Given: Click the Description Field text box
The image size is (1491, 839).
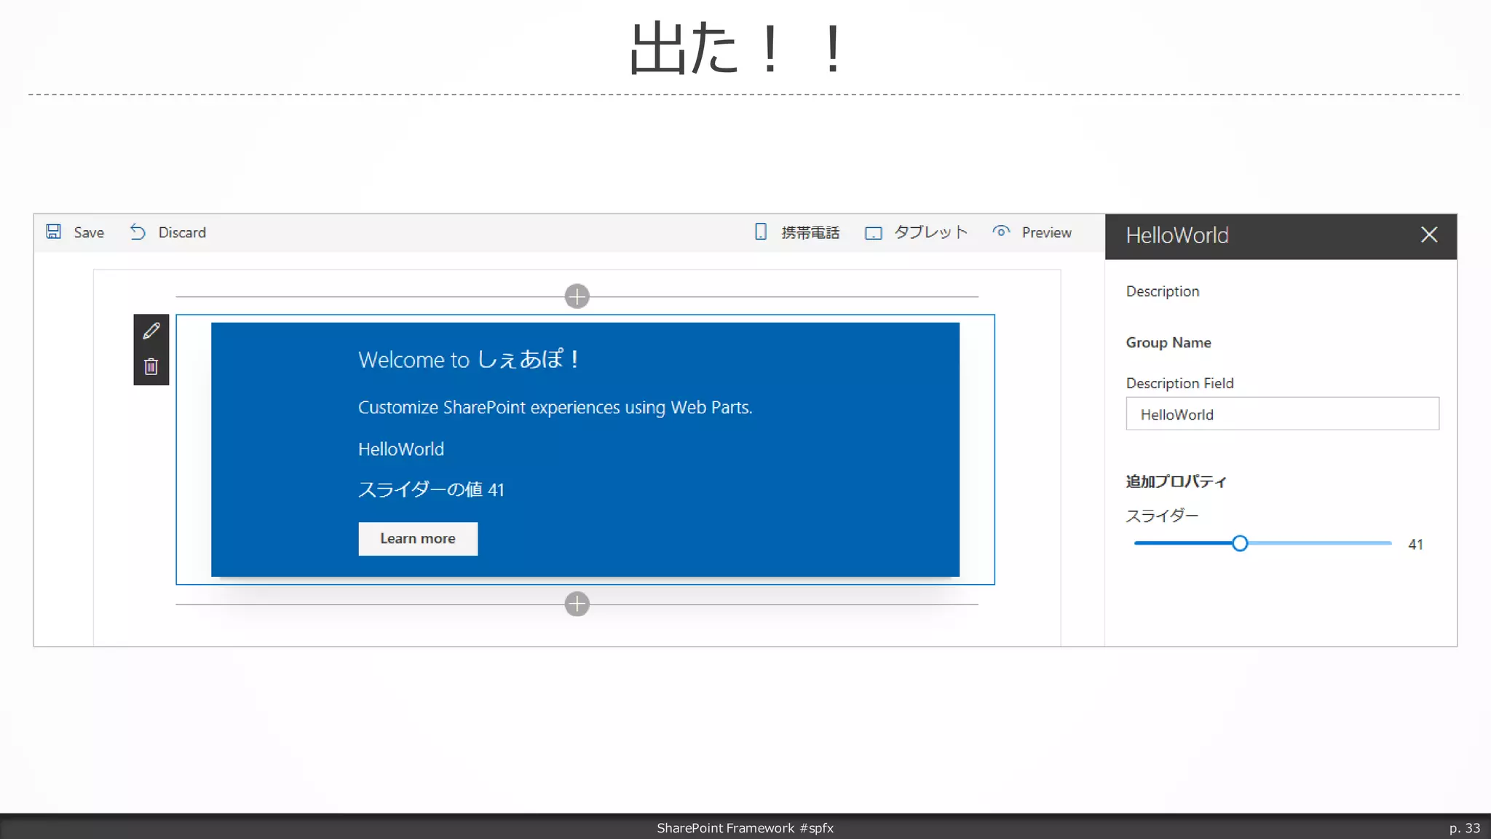Looking at the screenshot, I should pos(1282,414).
